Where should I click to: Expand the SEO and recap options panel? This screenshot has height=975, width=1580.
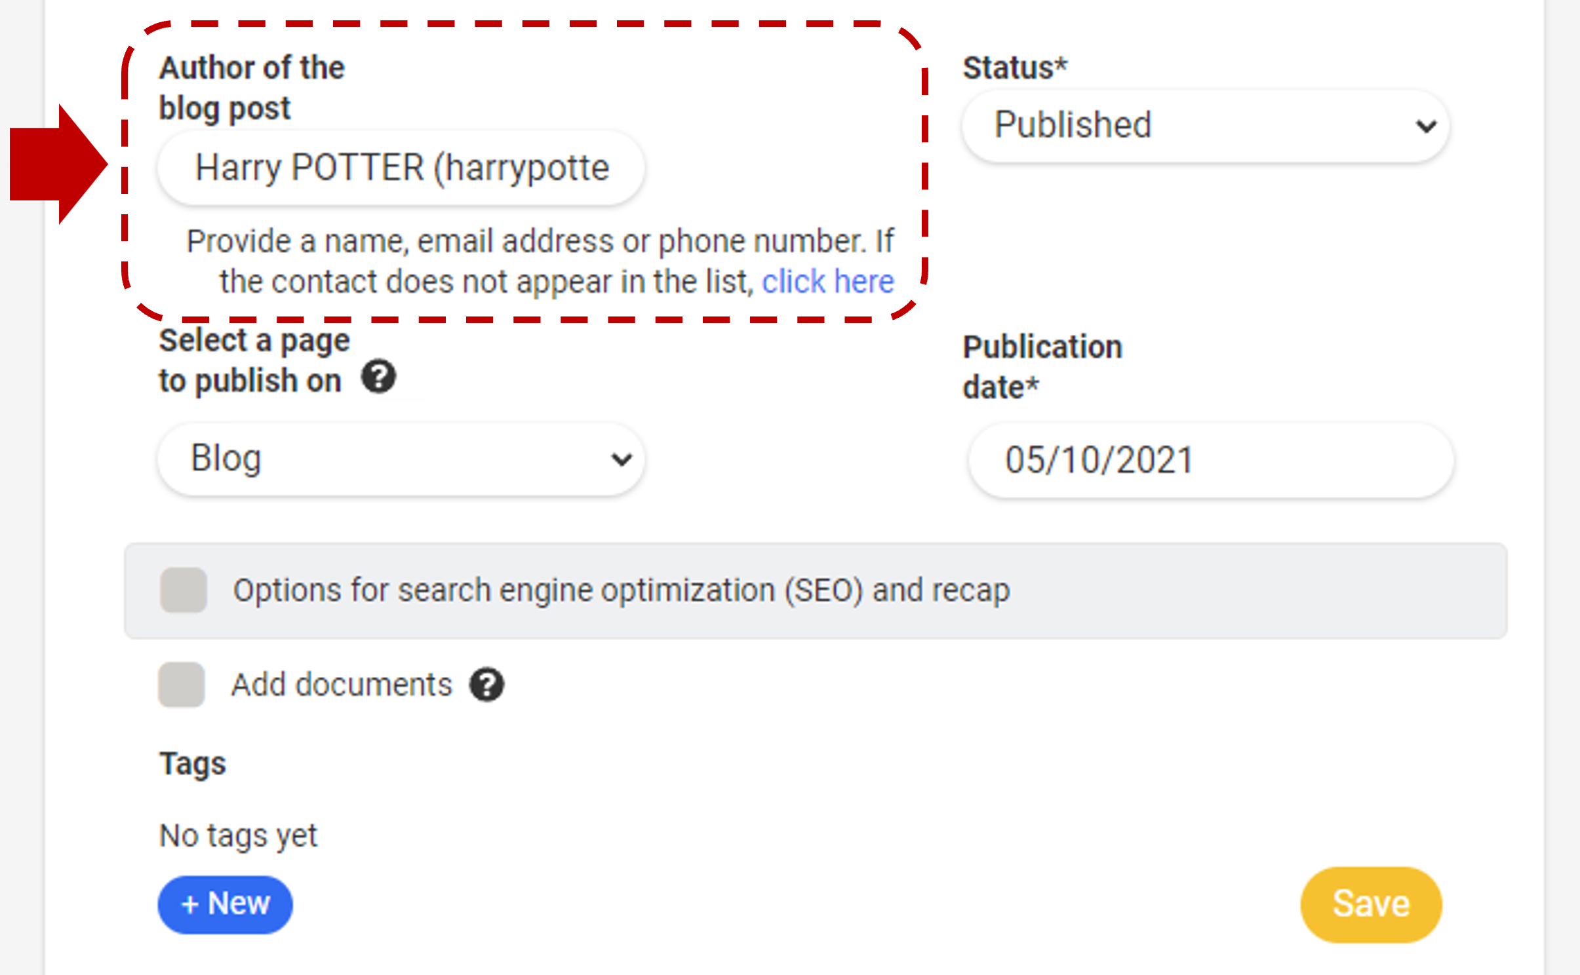coord(816,590)
